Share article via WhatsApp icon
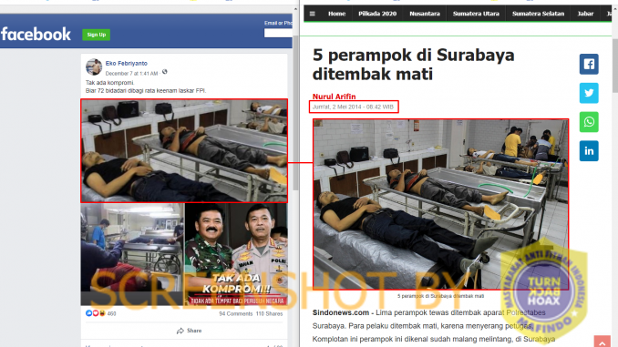This screenshot has width=618, height=347. pyautogui.click(x=589, y=122)
